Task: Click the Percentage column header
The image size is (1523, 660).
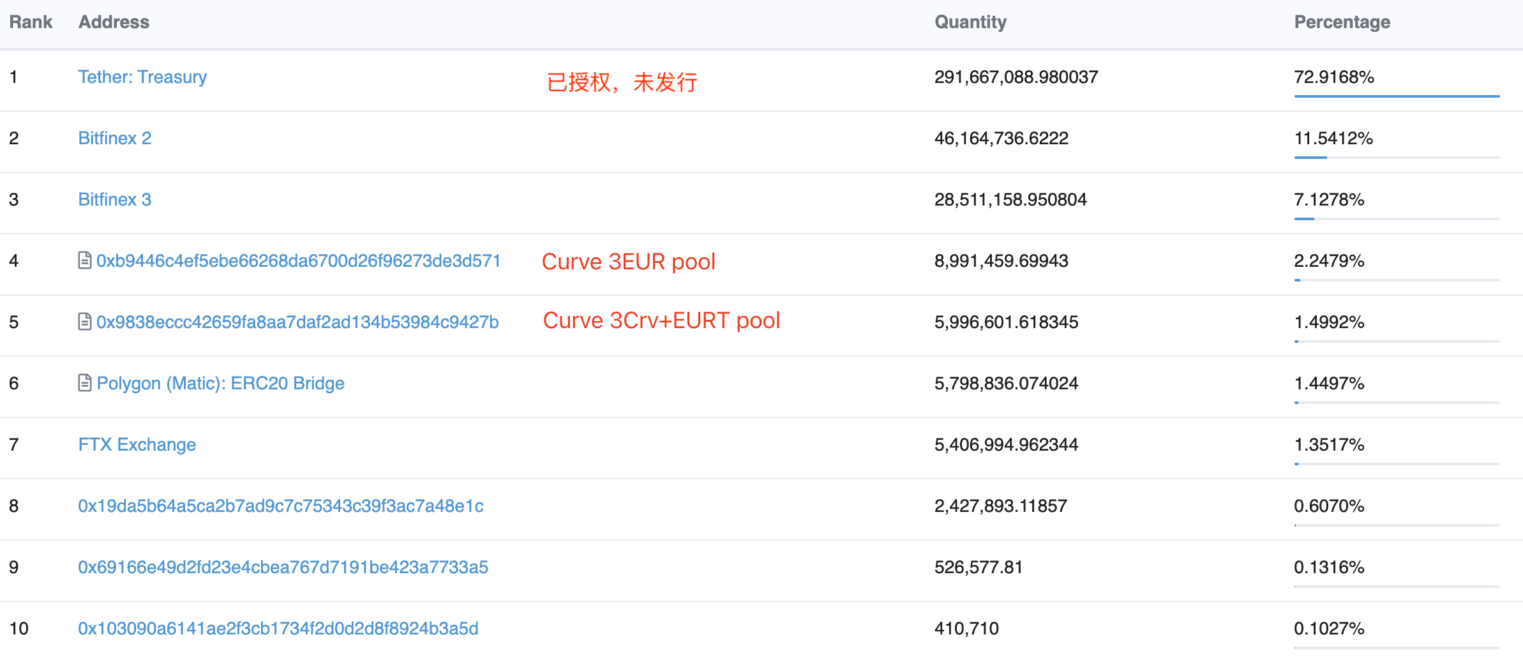Action: tap(1342, 22)
